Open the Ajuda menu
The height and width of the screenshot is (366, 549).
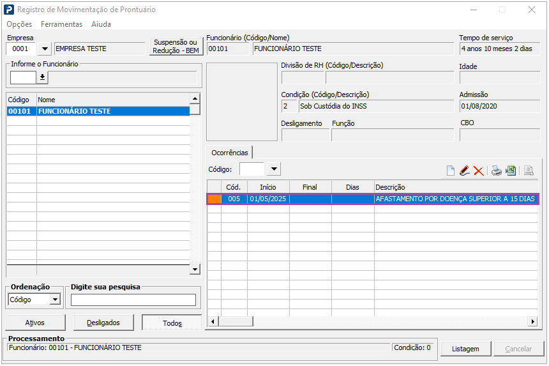[102, 24]
